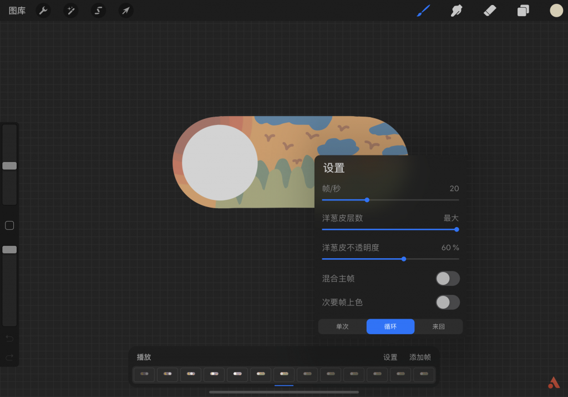Click the 洋葱皮不透明度 slider handle
The image size is (568, 397).
404,259
